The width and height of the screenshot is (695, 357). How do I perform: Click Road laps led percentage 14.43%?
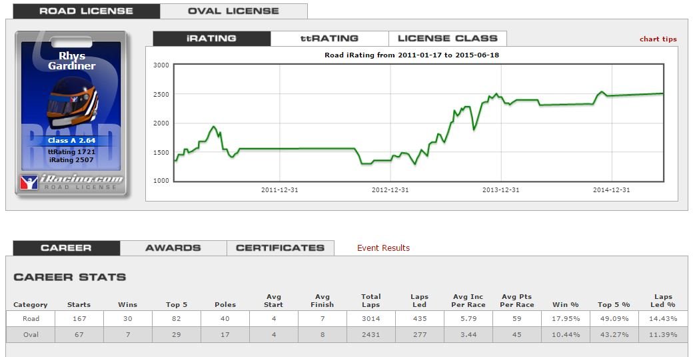[663, 319]
